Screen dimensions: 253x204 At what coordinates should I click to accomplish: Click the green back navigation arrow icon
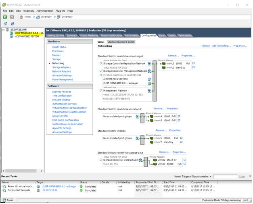[x=5, y=17]
